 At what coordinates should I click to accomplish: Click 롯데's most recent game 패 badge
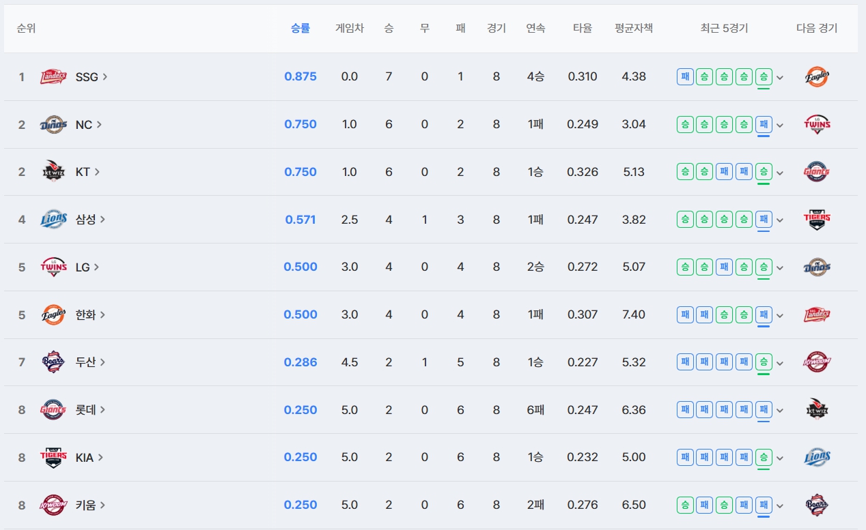764,410
